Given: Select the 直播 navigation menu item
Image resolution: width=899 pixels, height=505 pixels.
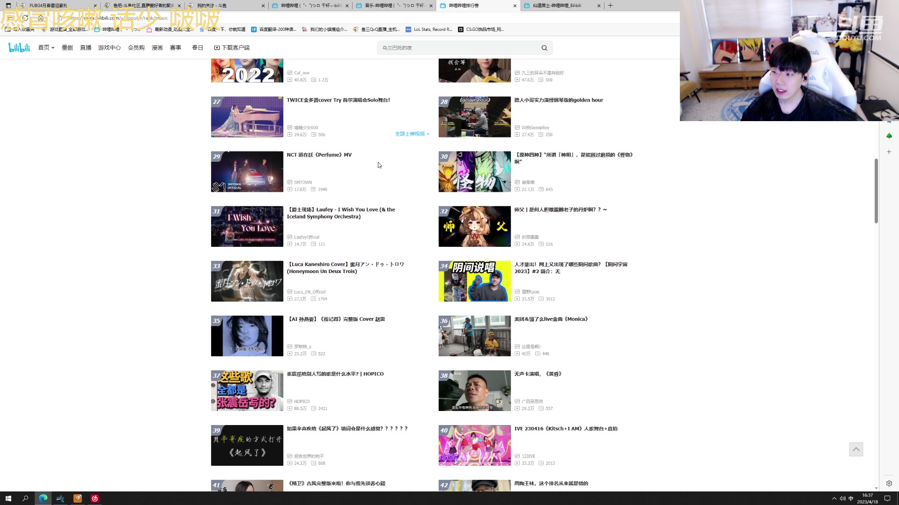Looking at the screenshot, I should [86, 48].
